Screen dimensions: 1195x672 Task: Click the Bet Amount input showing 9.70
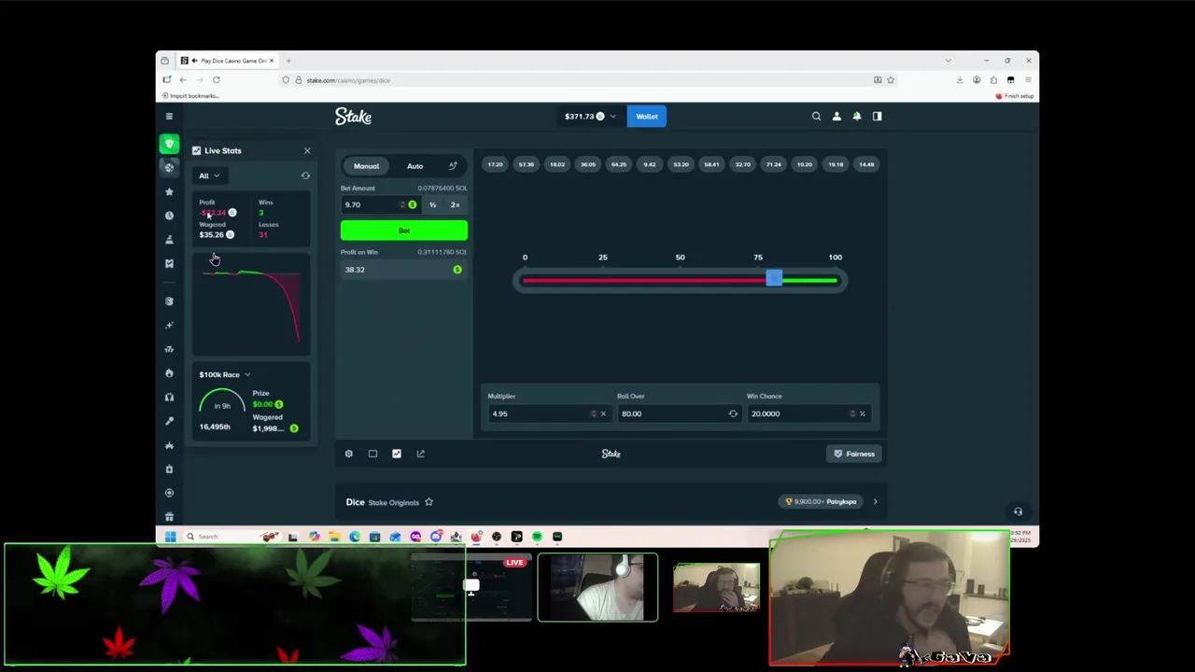pyautogui.click(x=370, y=204)
